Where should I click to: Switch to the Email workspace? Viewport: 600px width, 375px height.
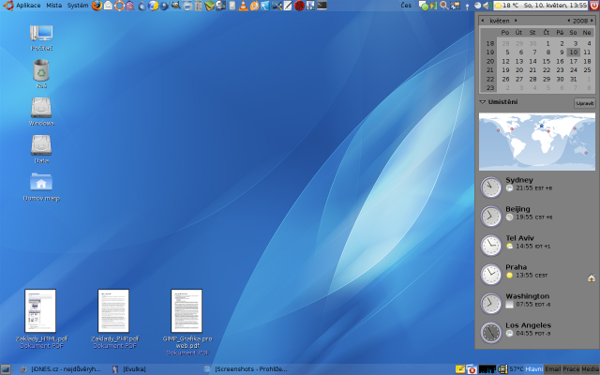pos(552,369)
